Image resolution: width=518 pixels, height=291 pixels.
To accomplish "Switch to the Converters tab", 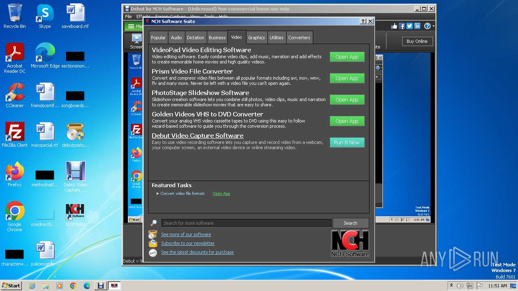I will pyautogui.click(x=299, y=38).
